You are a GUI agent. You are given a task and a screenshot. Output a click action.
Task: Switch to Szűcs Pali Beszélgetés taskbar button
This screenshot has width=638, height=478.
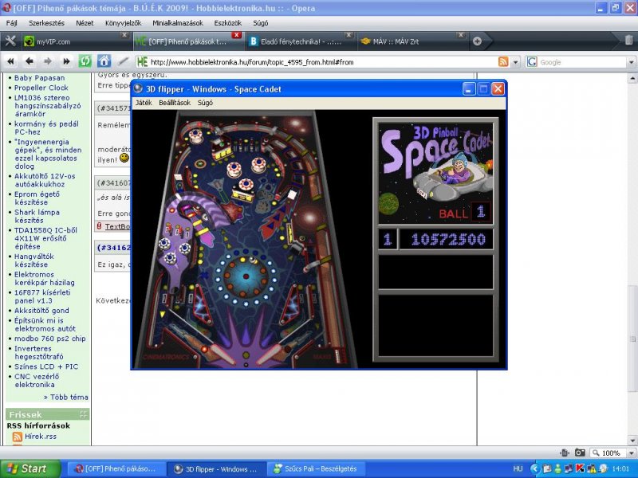pyautogui.click(x=316, y=469)
